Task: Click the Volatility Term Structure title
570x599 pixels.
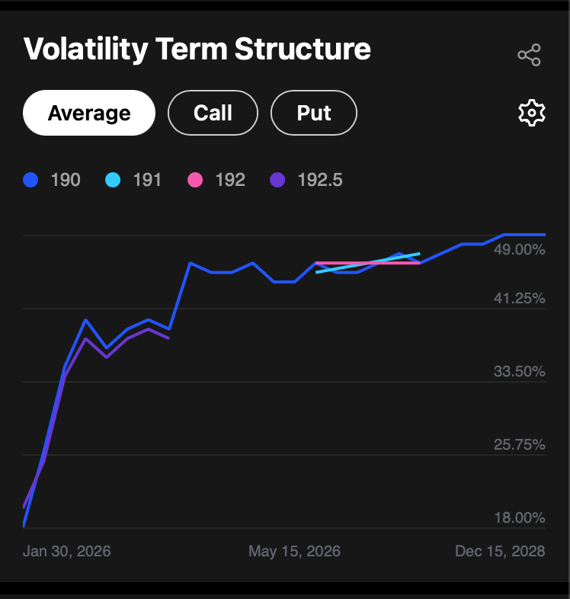Action: point(197,49)
